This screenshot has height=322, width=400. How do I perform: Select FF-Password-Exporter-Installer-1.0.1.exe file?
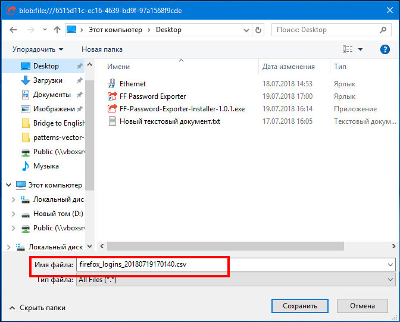click(182, 109)
